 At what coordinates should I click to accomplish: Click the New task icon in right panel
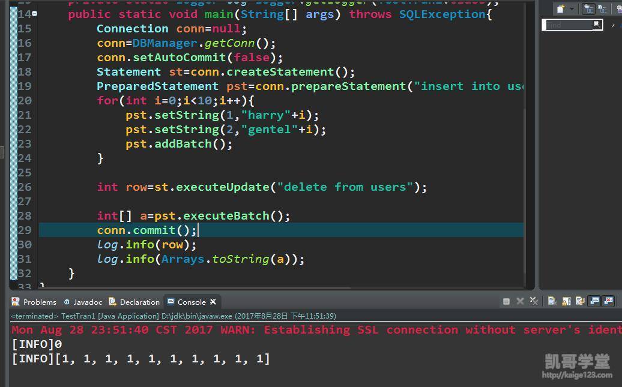coord(560,9)
